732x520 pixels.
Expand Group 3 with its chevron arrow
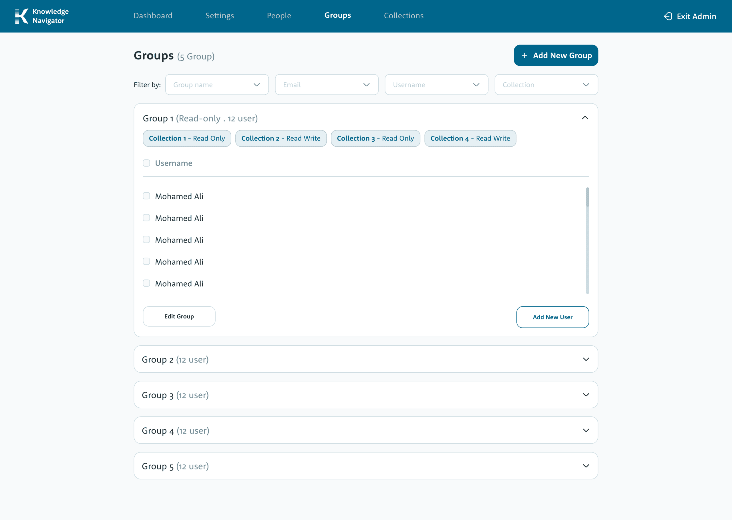point(586,395)
